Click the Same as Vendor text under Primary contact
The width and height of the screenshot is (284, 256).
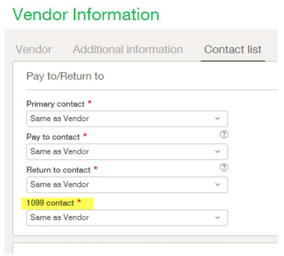60,119
